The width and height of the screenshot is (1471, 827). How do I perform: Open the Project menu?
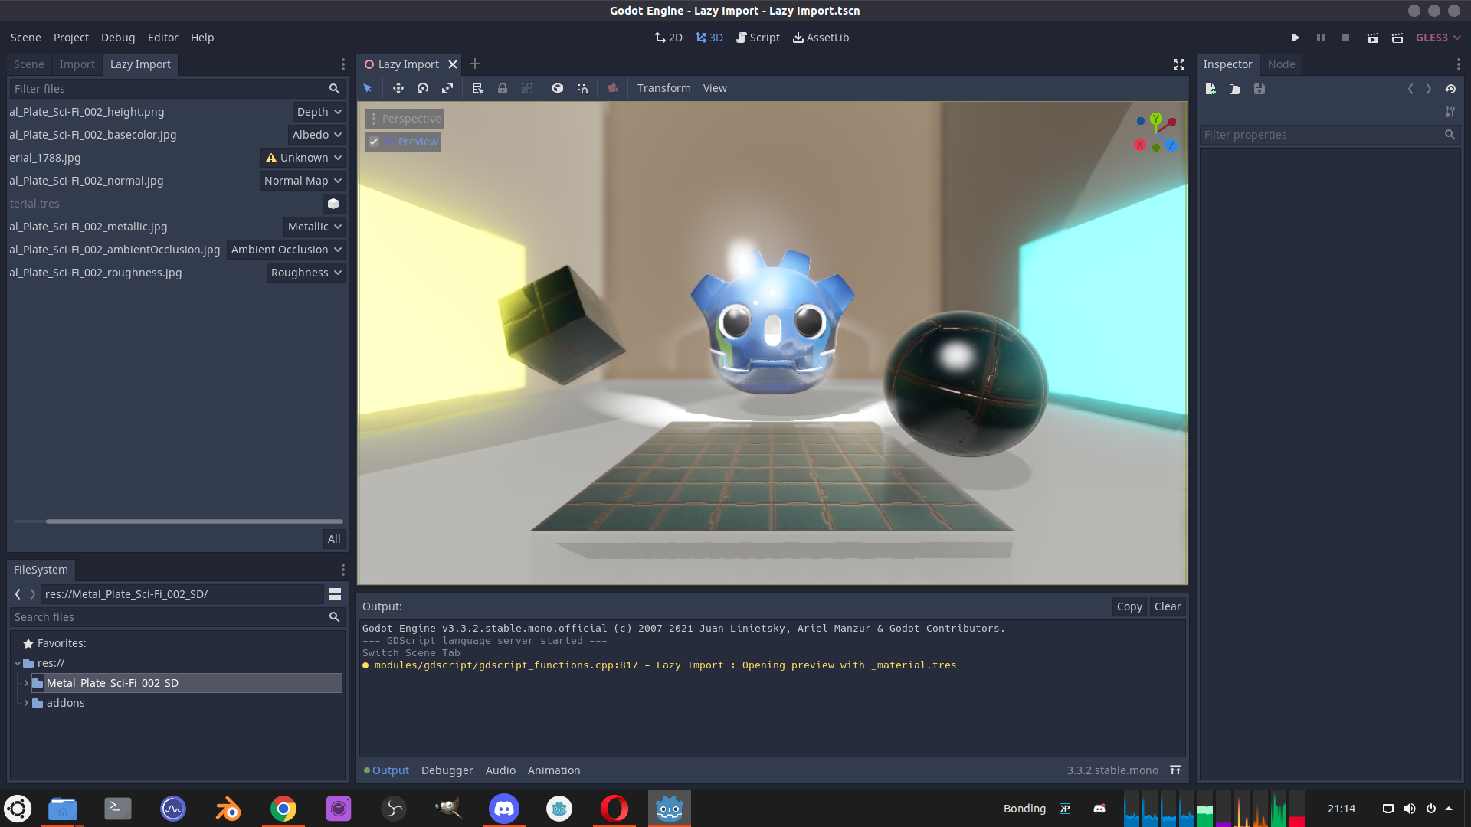pos(70,38)
